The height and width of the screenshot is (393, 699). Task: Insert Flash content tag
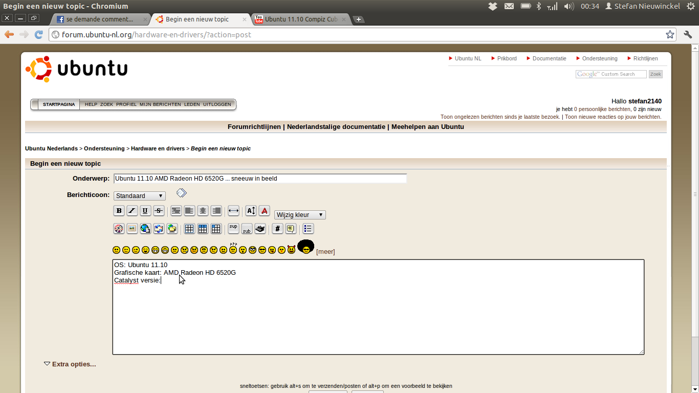click(x=119, y=229)
